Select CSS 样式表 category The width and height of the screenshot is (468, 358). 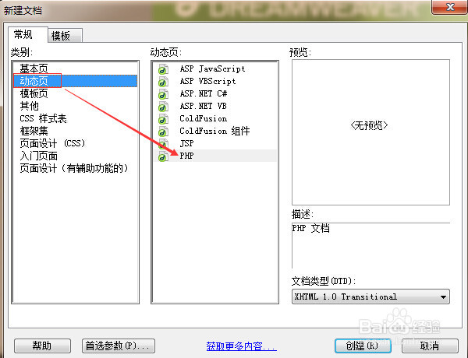[x=76, y=118]
